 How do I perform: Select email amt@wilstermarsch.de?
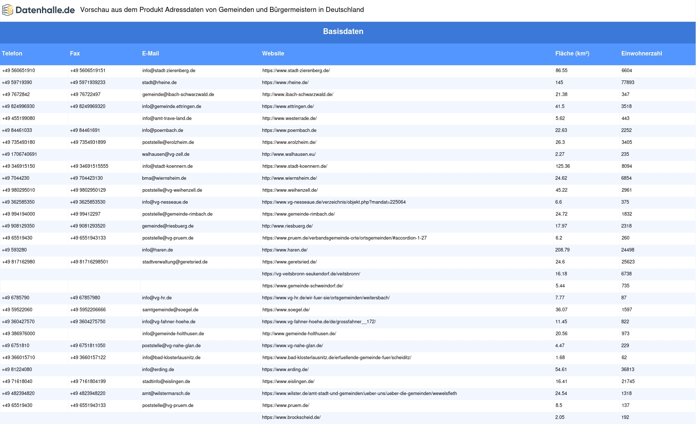tap(166, 394)
